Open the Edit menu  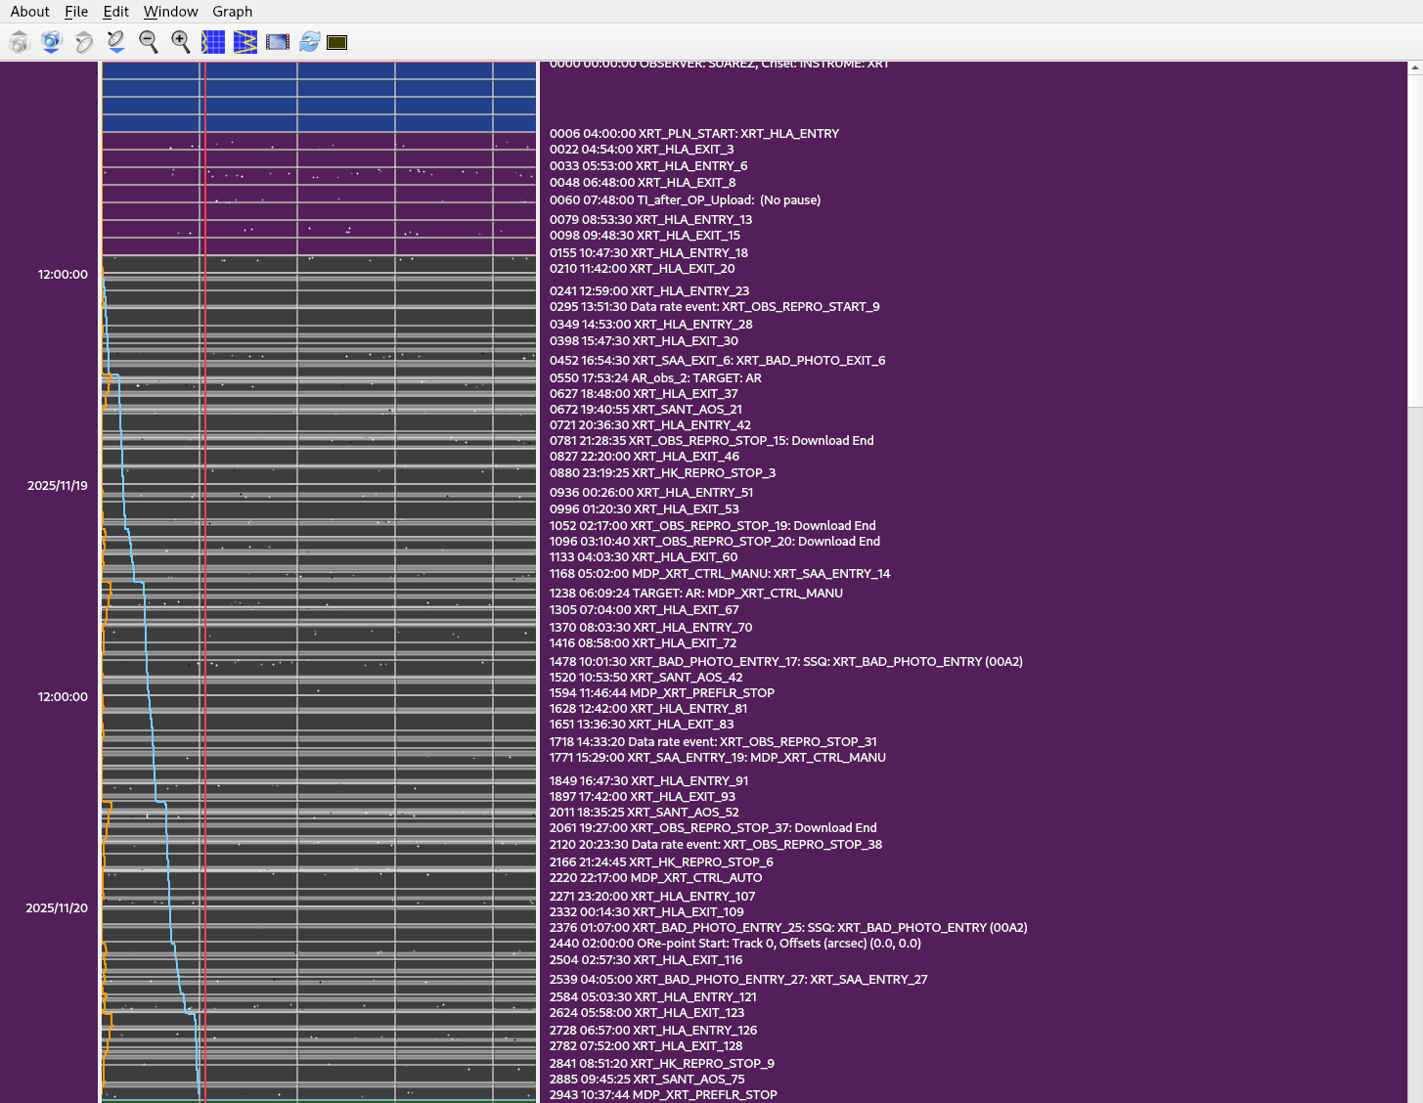coord(115,12)
